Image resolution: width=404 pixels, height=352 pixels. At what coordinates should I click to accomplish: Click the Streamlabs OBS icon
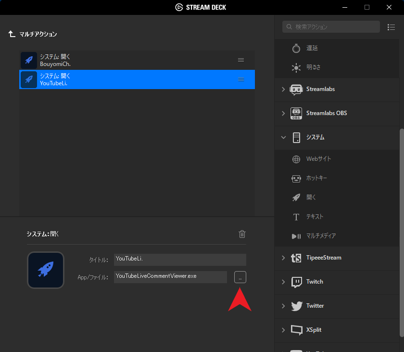[x=296, y=114]
